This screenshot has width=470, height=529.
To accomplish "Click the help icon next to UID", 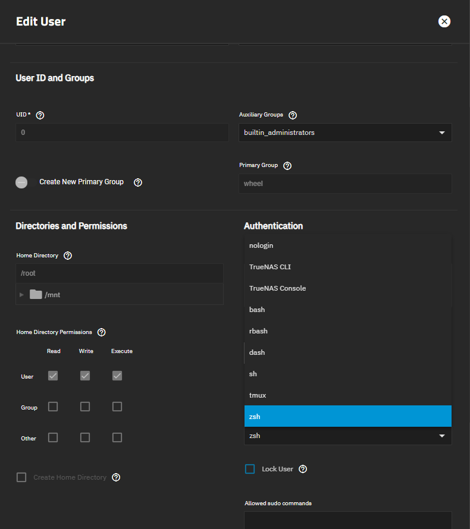I will point(40,115).
